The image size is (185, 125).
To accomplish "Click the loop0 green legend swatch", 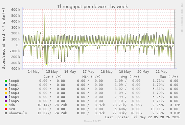I will point(6,81).
